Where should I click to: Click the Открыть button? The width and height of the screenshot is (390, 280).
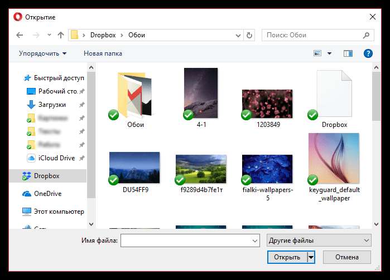click(x=287, y=257)
